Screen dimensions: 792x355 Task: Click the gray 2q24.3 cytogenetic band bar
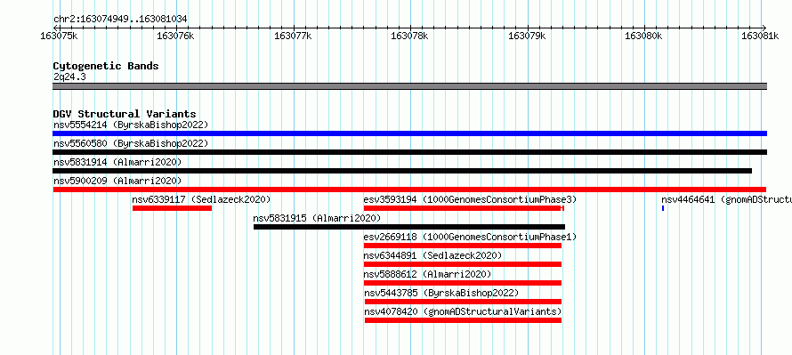(409, 86)
